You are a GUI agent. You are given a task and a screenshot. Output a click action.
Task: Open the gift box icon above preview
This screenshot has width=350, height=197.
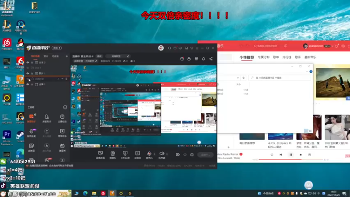[x=182, y=59]
